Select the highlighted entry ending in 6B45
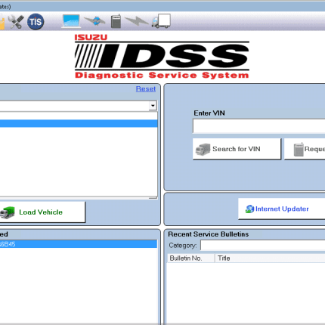The image size is (325, 325). [79, 244]
